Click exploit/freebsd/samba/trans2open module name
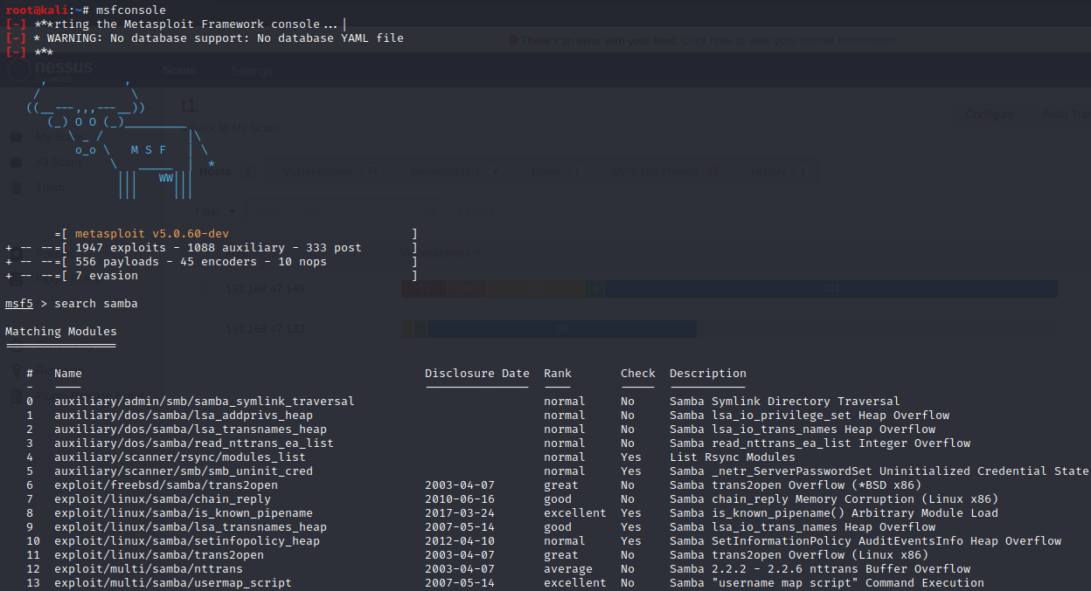Viewport: 1091px width, 591px height. pyautogui.click(x=166, y=485)
